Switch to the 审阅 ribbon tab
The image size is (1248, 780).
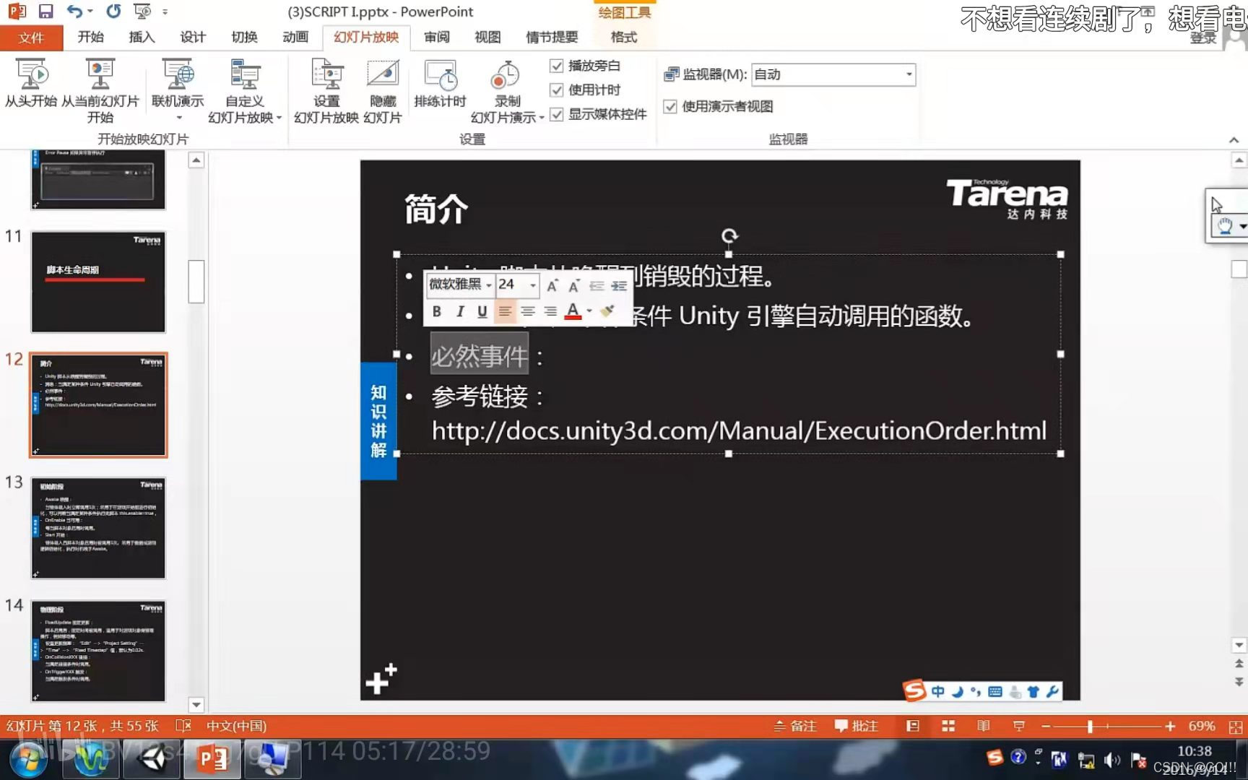[436, 38]
